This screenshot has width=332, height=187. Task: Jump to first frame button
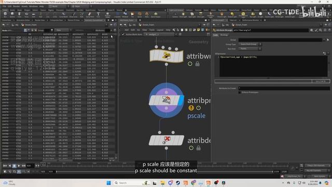coord(5,166)
